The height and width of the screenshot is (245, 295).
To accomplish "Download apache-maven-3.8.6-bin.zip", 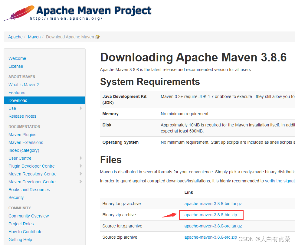I will click(211, 215).
